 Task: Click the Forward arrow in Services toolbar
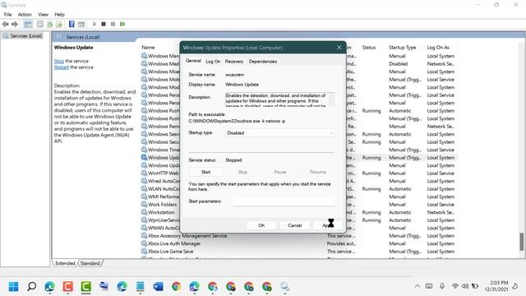pos(15,24)
